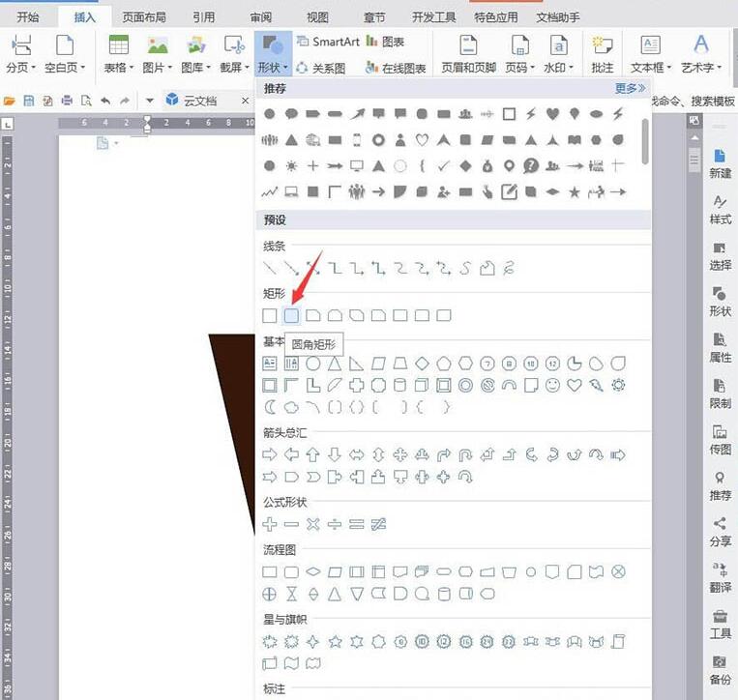Select the smiley face basic shape
Image resolution: width=738 pixels, height=700 pixels.
552,385
